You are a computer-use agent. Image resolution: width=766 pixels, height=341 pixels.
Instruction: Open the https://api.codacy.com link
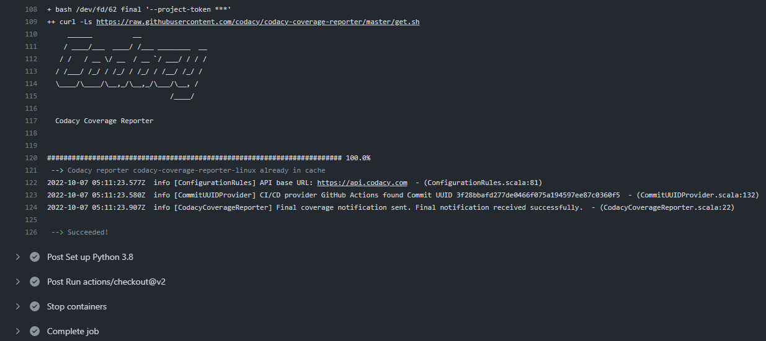362,183
